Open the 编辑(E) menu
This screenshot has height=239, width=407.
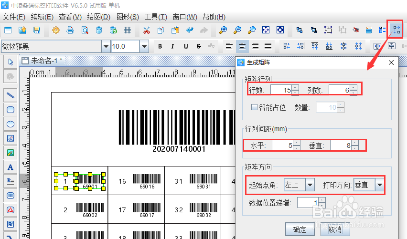(42, 17)
